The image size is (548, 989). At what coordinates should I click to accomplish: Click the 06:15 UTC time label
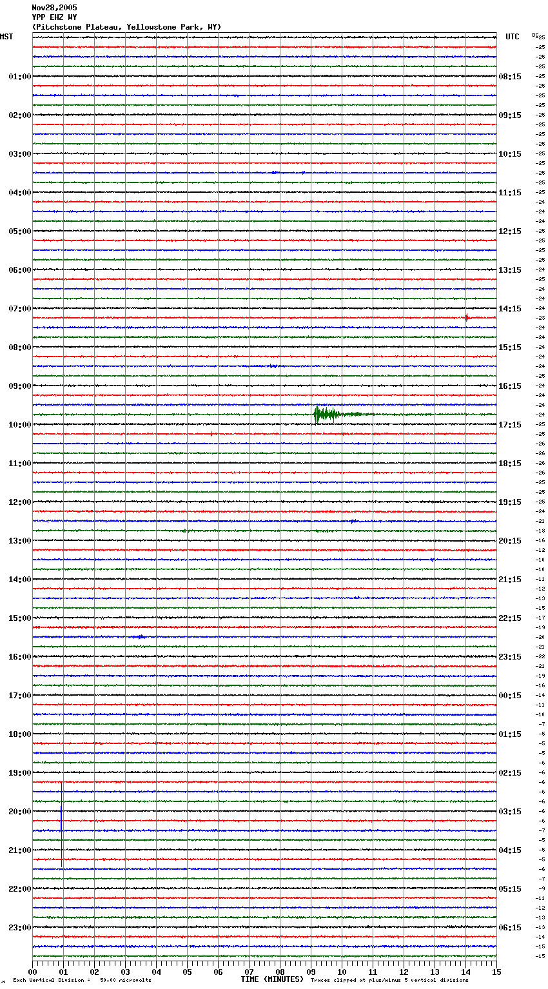pos(510,928)
